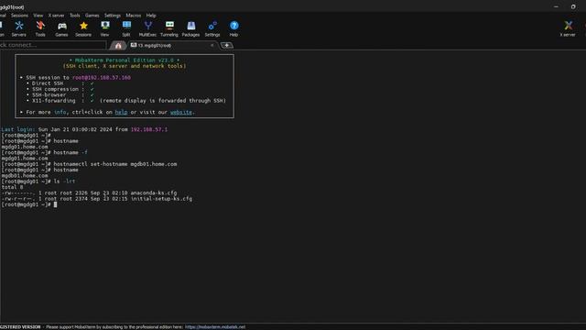Viewport: 586px width, 330px height.
Task: Click the Split terminal icon
Action: click(126, 28)
